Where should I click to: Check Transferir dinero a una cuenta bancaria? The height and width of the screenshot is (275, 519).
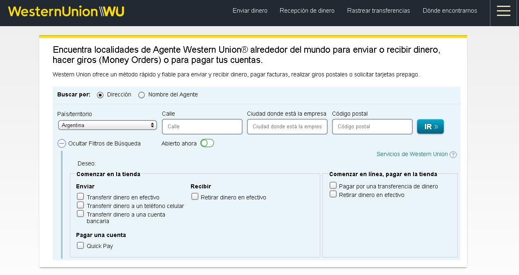point(81,214)
